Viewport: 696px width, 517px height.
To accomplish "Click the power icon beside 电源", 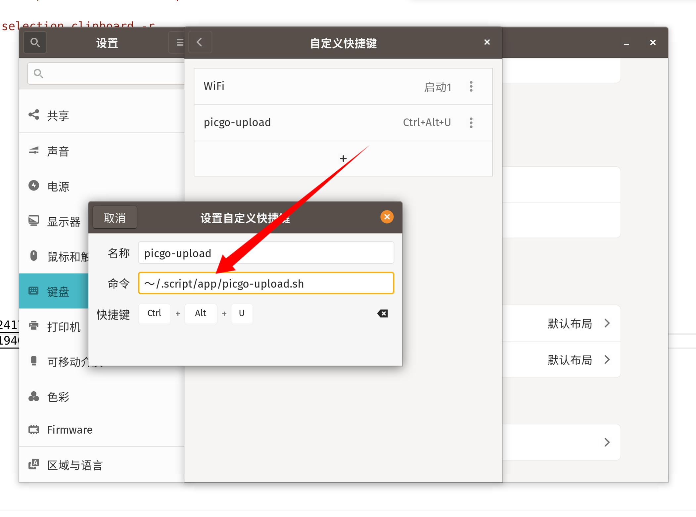I will coord(34,186).
